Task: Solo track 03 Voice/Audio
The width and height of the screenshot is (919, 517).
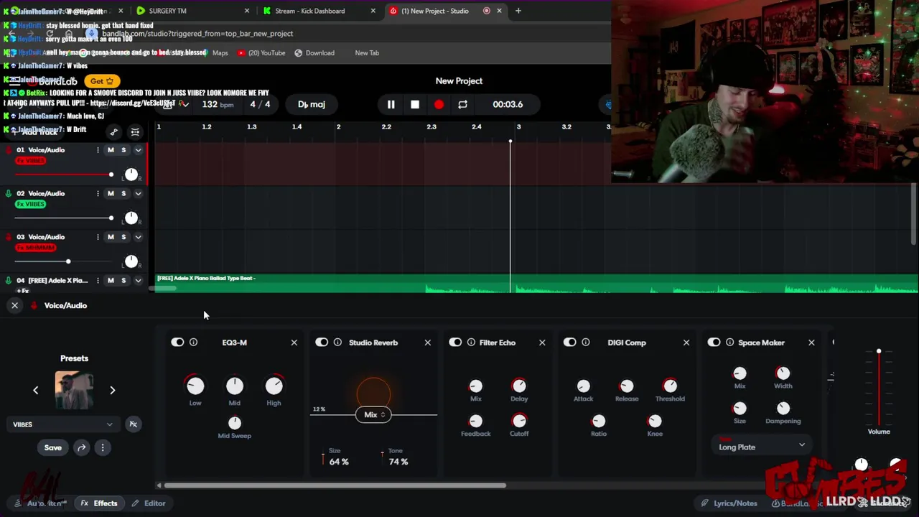Action: tap(123, 237)
